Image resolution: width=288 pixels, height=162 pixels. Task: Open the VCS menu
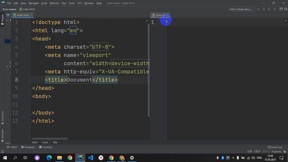(x=80, y=3)
